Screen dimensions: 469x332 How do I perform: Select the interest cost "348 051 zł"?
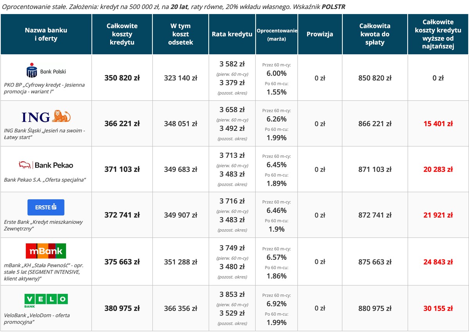181,123
